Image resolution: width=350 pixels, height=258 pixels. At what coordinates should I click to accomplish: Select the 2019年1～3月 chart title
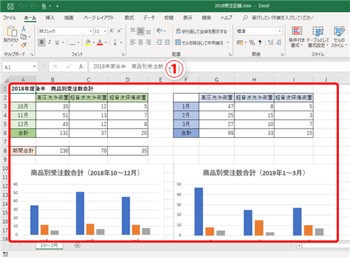[x=254, y=173]
